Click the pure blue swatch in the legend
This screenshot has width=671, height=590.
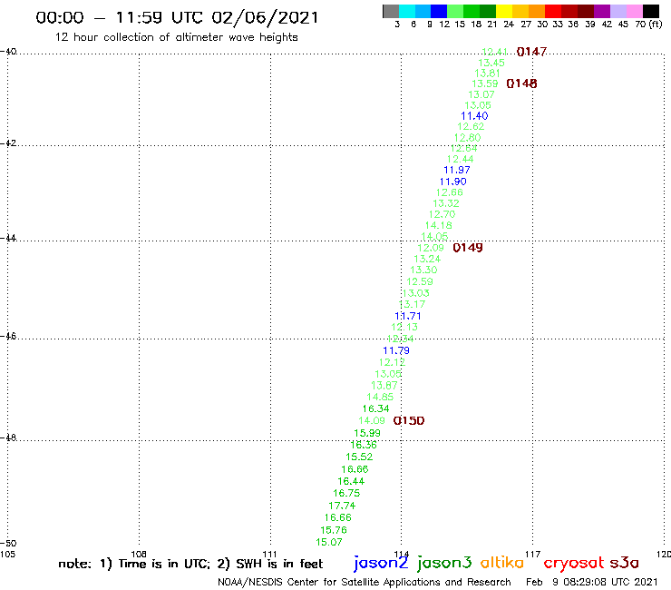pos(439,11)
